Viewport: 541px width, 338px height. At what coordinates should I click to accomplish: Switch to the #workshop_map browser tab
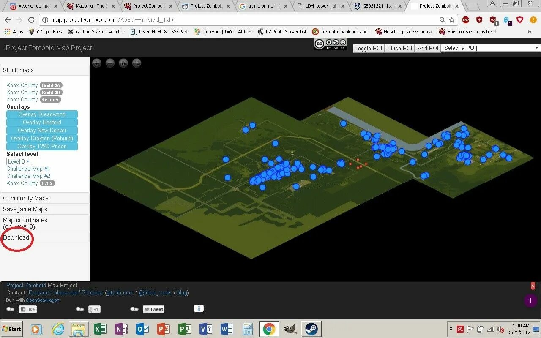click(34, 6)
